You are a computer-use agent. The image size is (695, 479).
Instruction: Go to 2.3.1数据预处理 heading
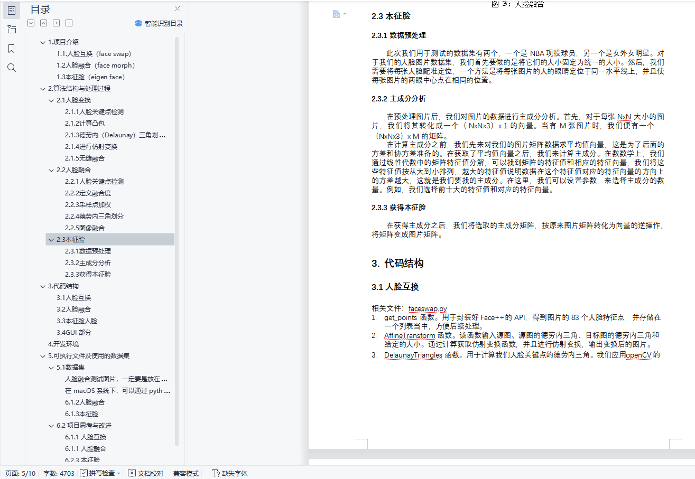tap(88, 251)
